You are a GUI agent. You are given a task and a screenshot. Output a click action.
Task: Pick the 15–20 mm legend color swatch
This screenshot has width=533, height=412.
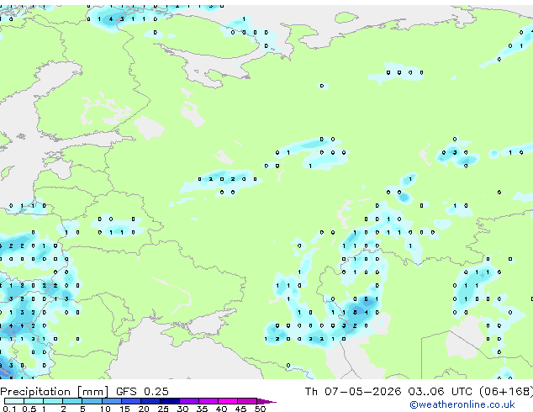point(131,401)
